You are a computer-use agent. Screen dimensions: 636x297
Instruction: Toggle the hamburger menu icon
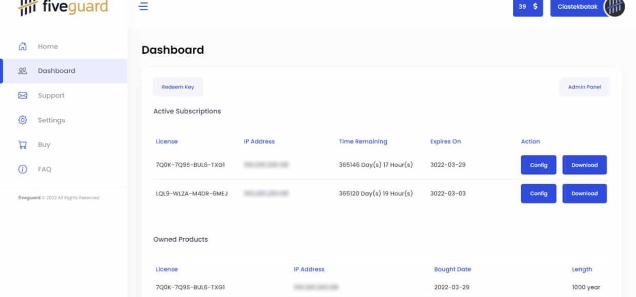pyautogui.click(x=143, y=6)
